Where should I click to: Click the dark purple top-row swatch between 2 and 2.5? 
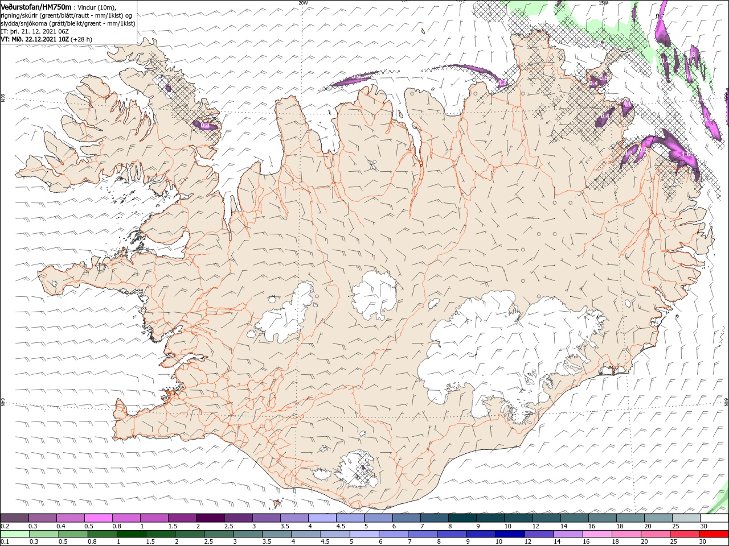210,518
